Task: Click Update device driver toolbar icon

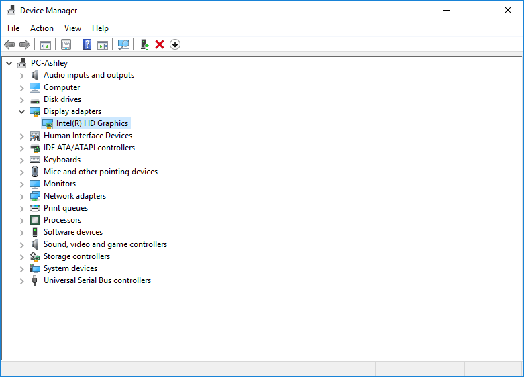Action: [144, 44]
